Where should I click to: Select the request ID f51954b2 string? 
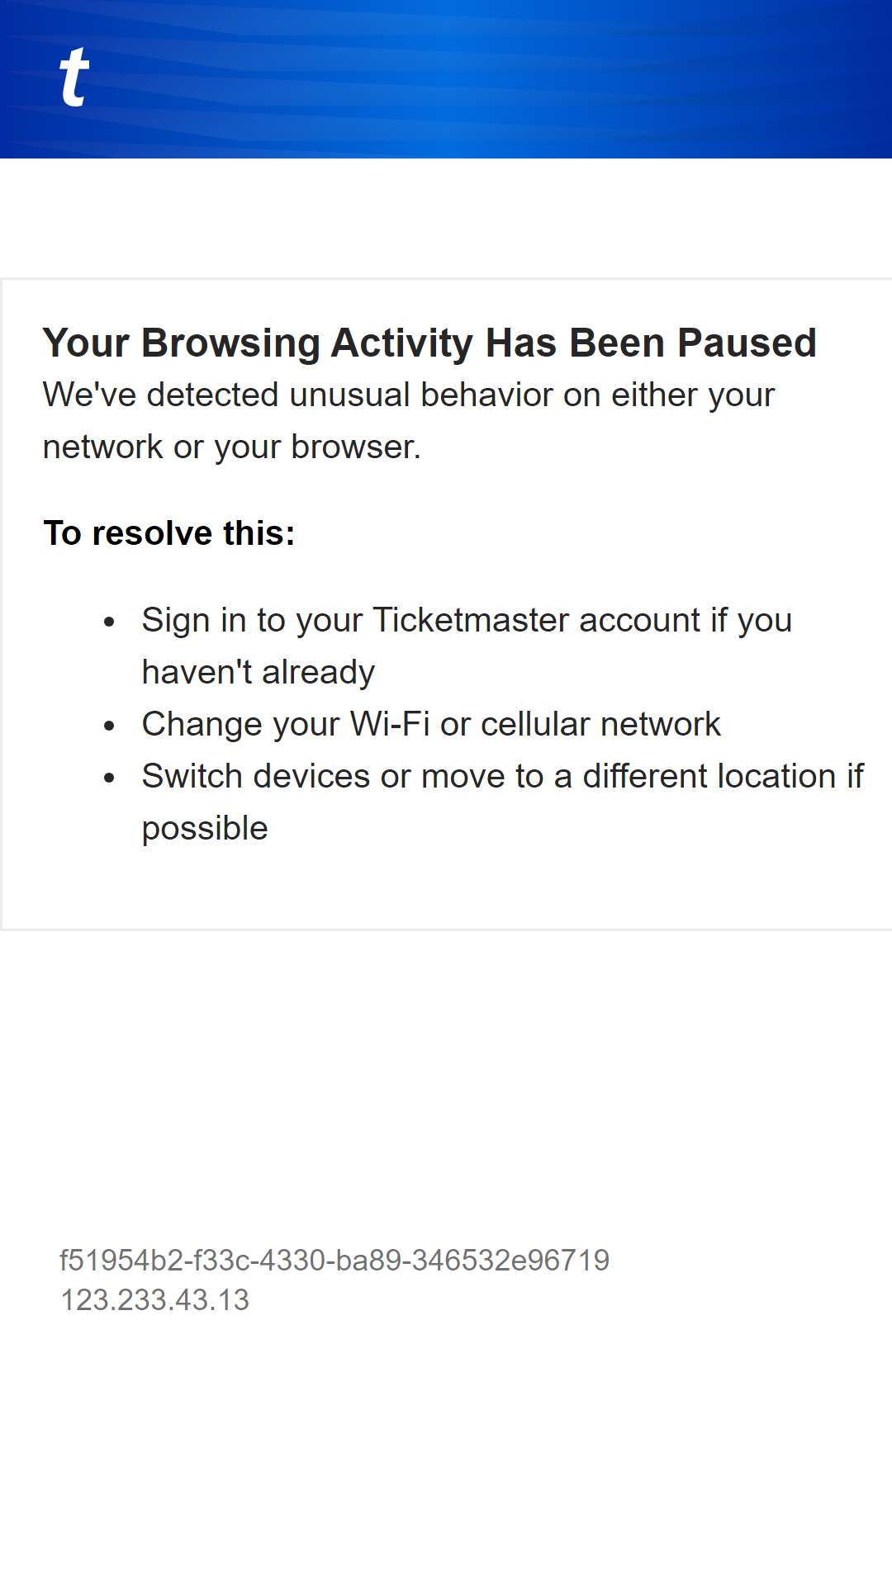tap(334, 1261)
